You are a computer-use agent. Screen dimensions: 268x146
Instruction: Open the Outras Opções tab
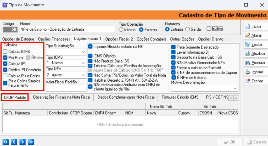pyautogui.click(x=182, y=39)
